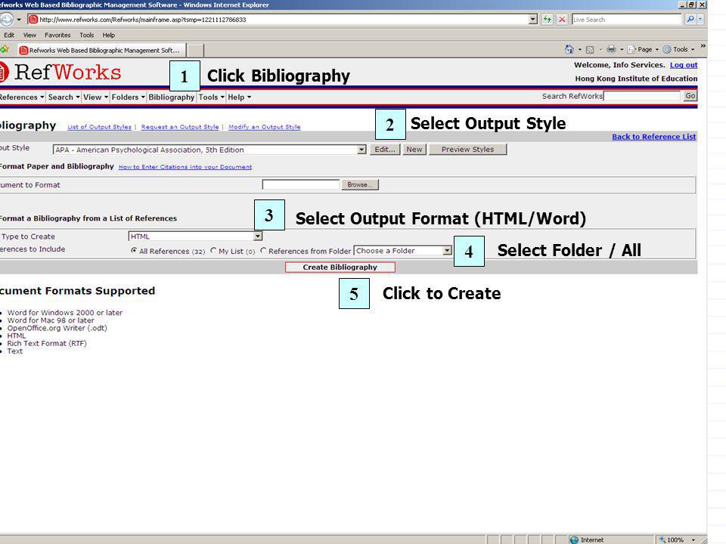Open the RefWorks Help menu
This screenshot has height=544, width=726.
click(x=239, y=97)
